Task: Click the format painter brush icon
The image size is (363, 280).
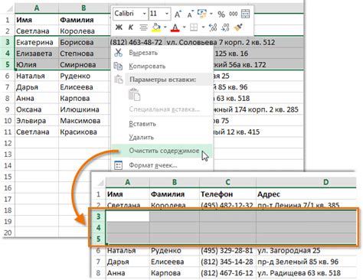Action: [238, 28]
